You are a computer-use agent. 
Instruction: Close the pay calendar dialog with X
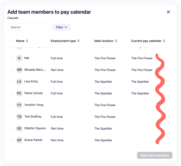pyautogui.click(x=168, y=12)
